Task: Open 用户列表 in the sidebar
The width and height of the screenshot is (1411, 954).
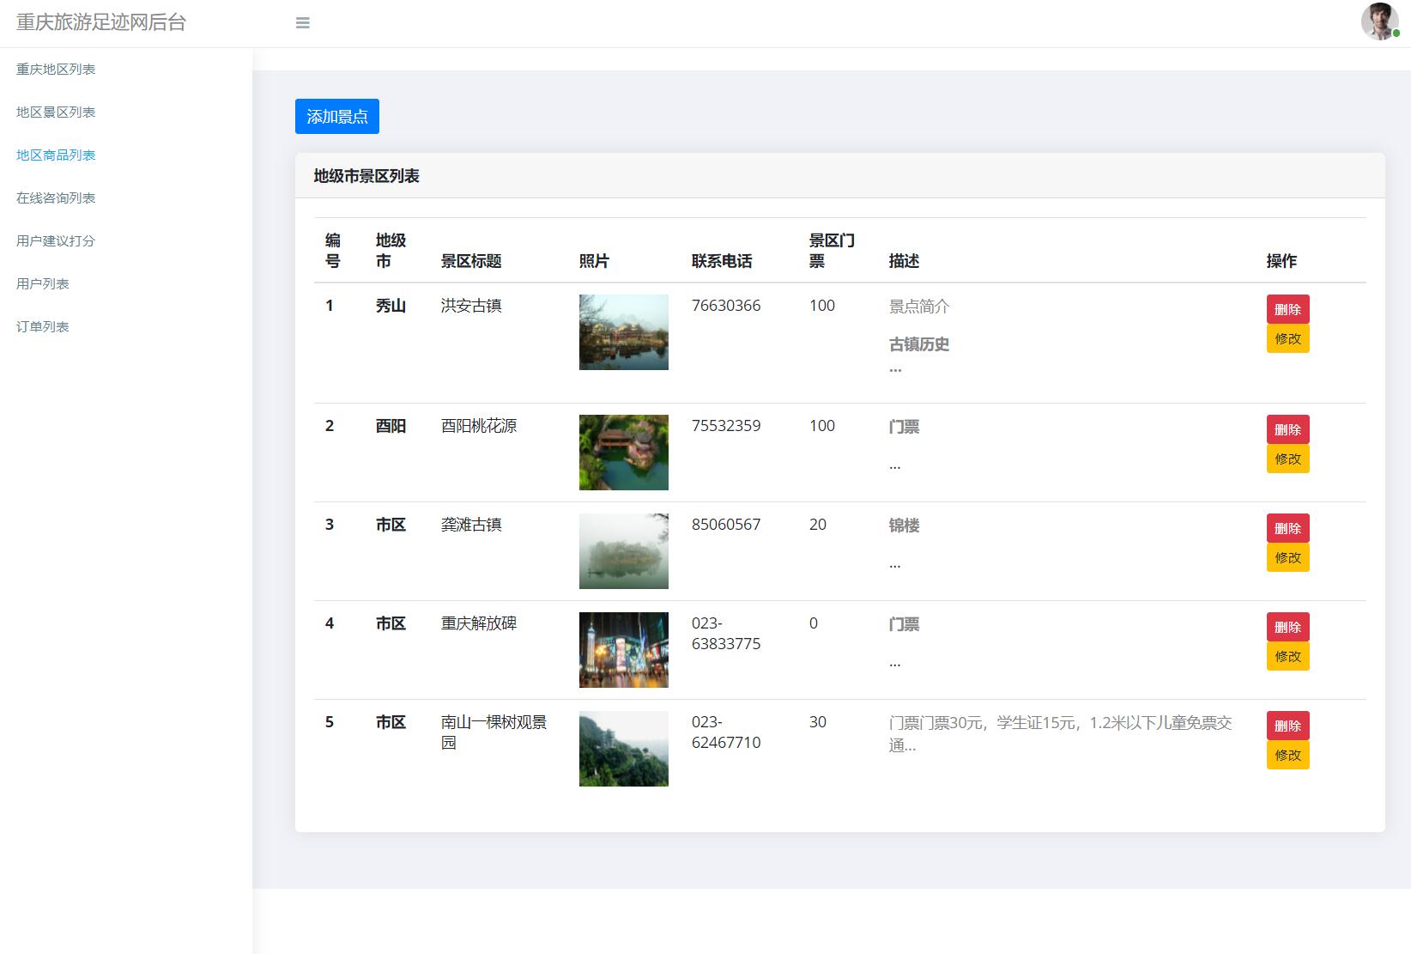Action: point(42,283)
